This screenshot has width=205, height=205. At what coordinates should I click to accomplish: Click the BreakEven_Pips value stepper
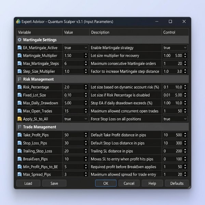86,159
